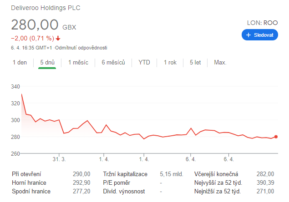This screenshot has height=202, width=289.
Task: Click the Deliveroo Holdings PLC title
Action: (x=47, y=8)
